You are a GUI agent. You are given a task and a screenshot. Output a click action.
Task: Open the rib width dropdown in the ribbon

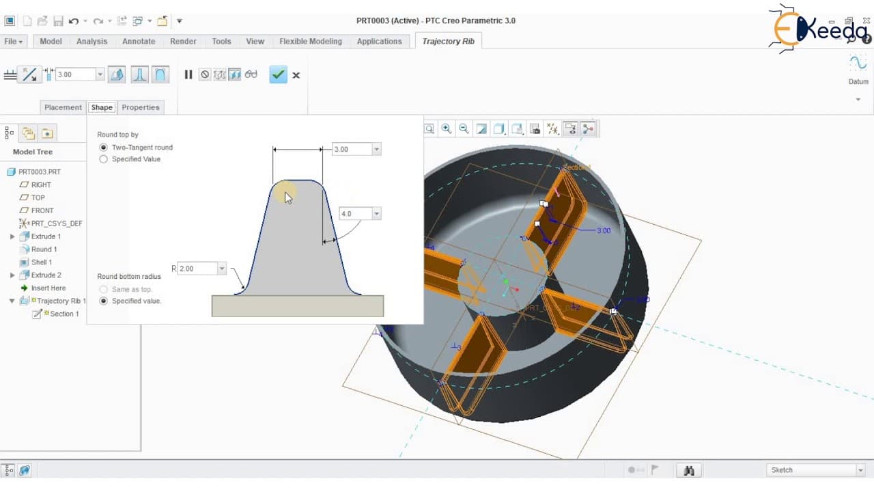coord(100,74)
